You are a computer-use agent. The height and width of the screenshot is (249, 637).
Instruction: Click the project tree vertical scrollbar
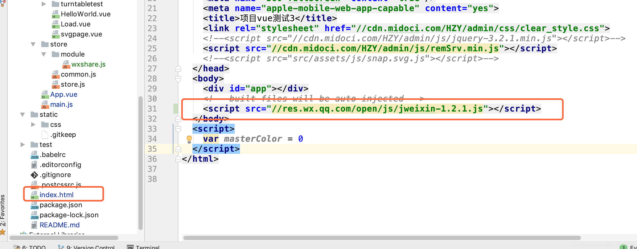click(141, 163)
